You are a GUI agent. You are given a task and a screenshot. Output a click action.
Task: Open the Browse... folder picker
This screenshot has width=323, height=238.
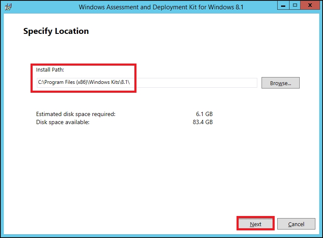click(280, 83)
